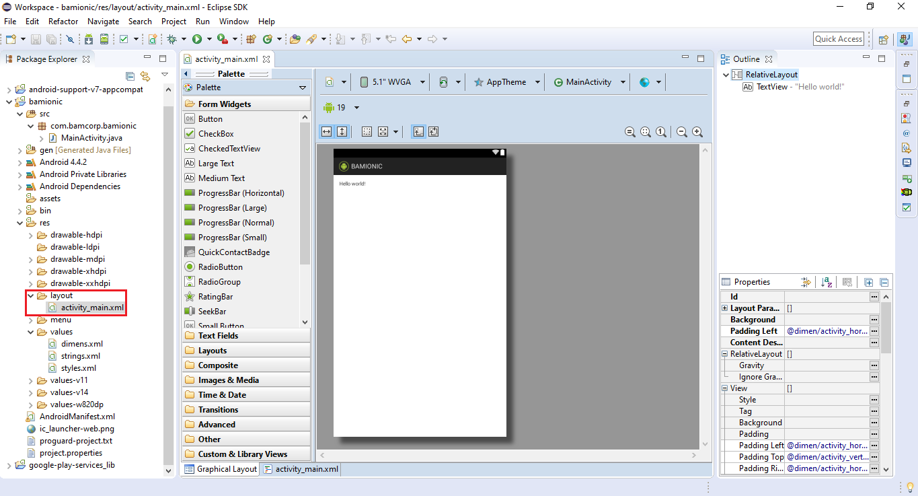Viewport: 918px width, 496px height.
Task: Zoom in on the layout canvas
Action: [697, 132]
